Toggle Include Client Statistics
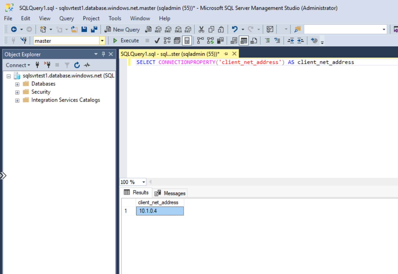The height and width of the screenshot is (274, 398). pos(221,40)
